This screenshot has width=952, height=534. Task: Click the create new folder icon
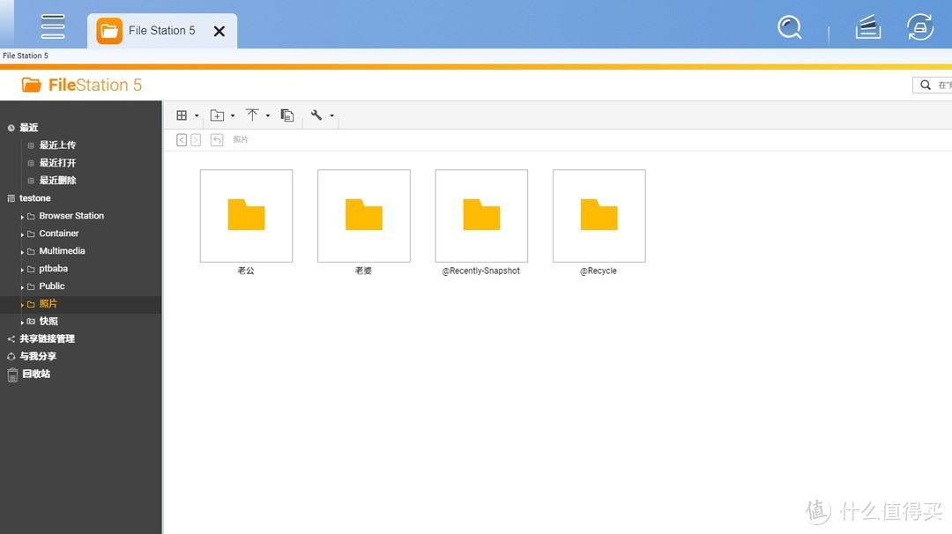[217, 115]
